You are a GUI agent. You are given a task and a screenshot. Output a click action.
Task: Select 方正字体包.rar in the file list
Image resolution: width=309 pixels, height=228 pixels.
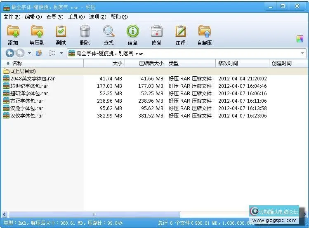pos(26,101)
